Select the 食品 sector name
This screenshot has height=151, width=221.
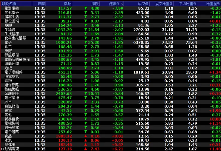(x=8, y=136)
